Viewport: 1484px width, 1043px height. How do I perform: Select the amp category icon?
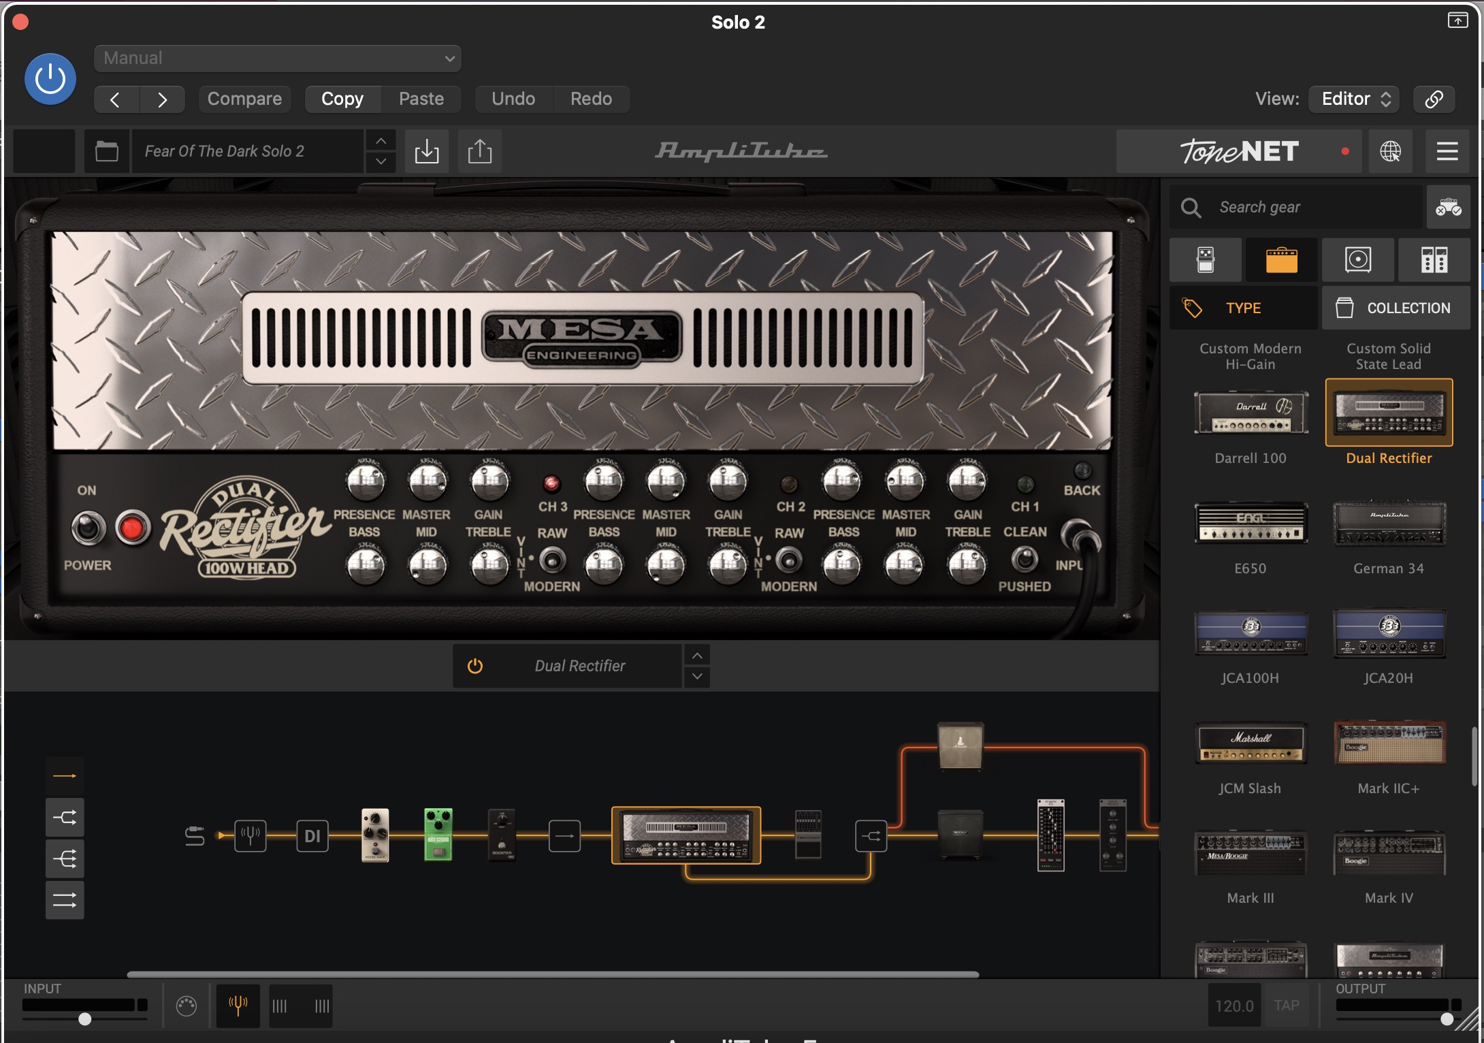coord(1282,260)
